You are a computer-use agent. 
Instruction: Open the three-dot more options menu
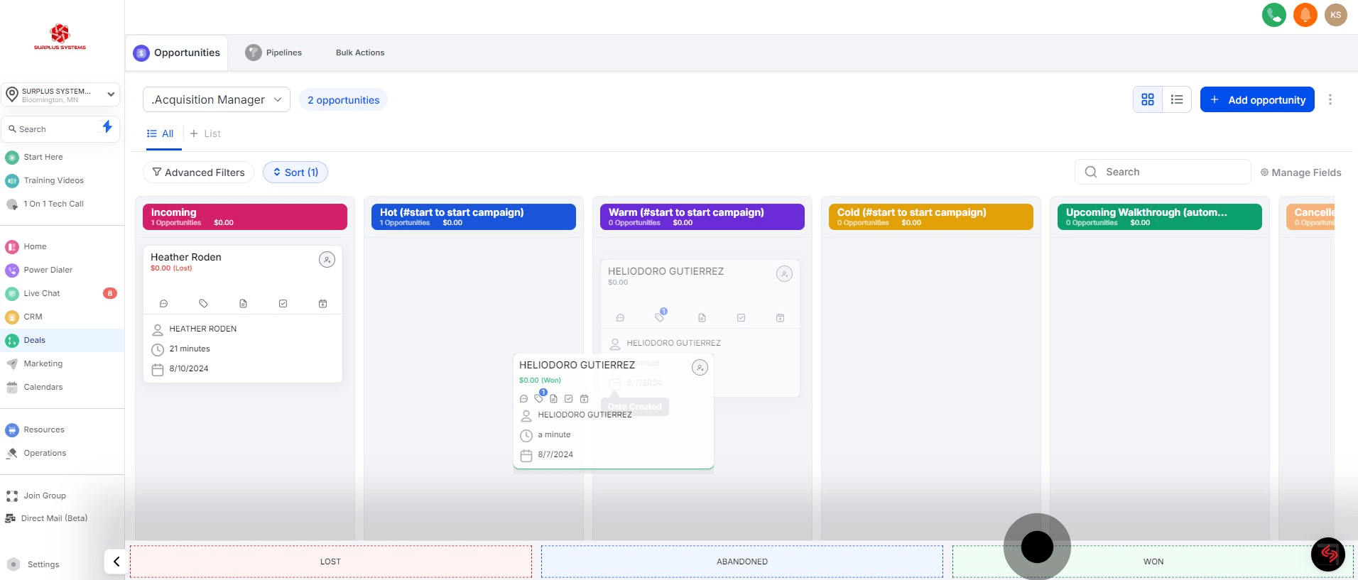(x=1330, y=100)
